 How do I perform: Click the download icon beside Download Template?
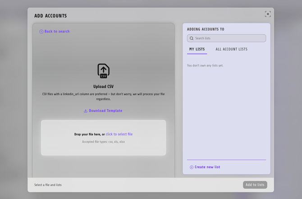click(x=86, y=111)
